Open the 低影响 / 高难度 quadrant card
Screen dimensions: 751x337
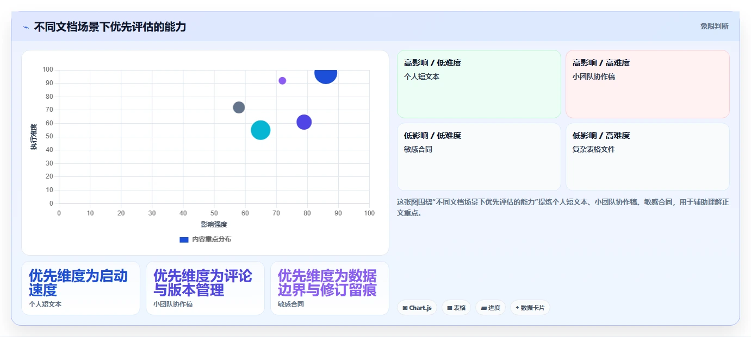[x=648, y=157]
